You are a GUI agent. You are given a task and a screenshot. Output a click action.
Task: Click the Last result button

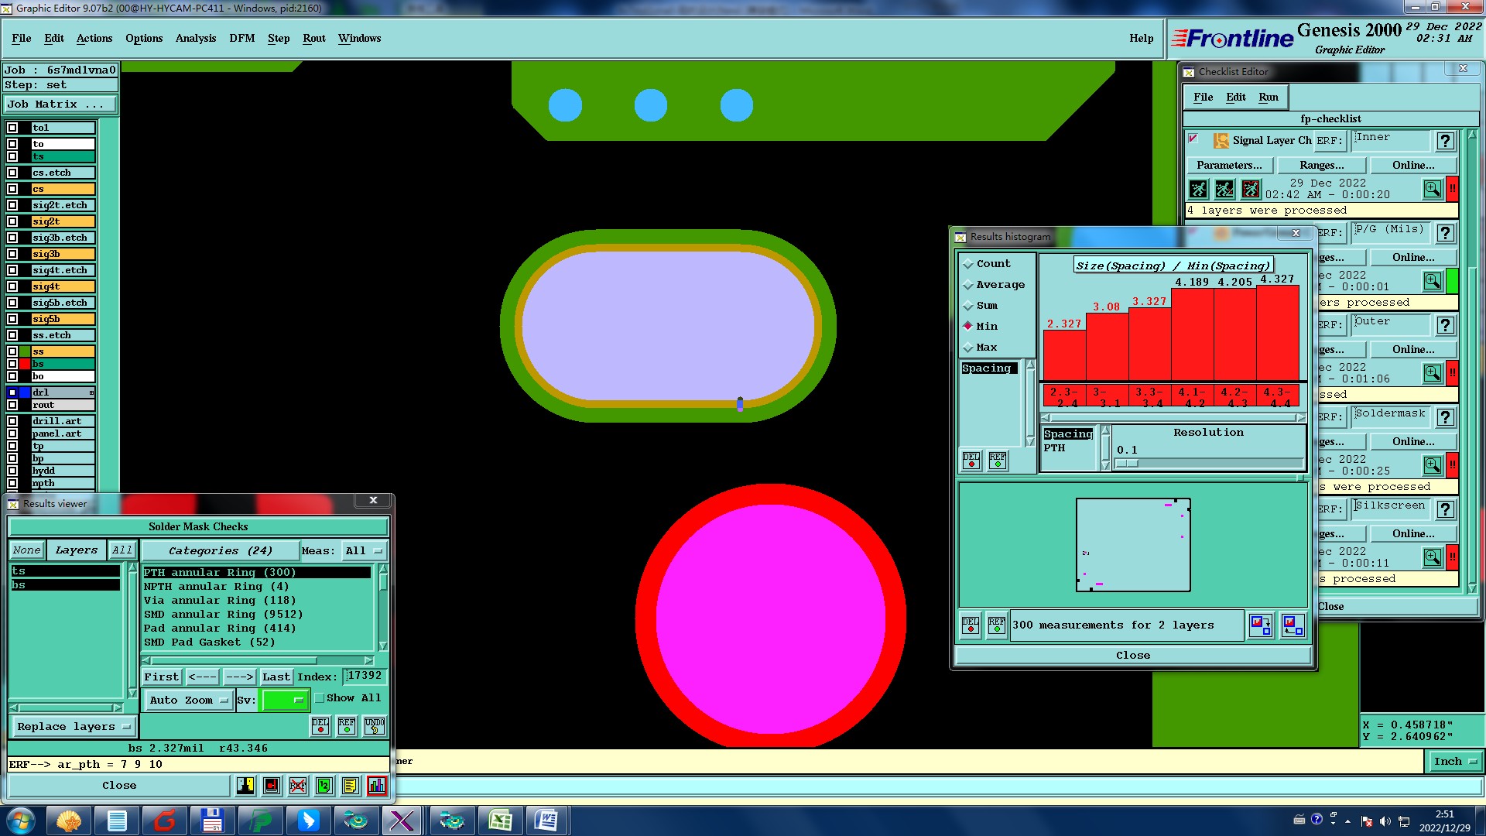coord(276,677)
